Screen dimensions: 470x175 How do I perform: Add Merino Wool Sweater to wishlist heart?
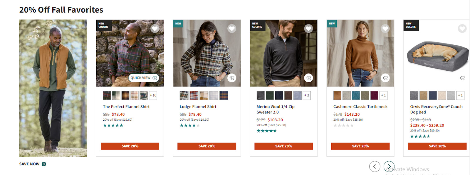pos(308,29)
